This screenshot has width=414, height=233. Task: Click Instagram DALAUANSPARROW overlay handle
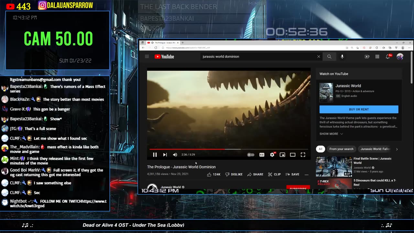66,5
